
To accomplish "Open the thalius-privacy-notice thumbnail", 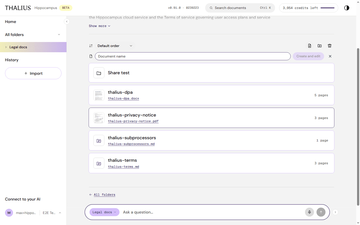I will click(x=99, y=118).
